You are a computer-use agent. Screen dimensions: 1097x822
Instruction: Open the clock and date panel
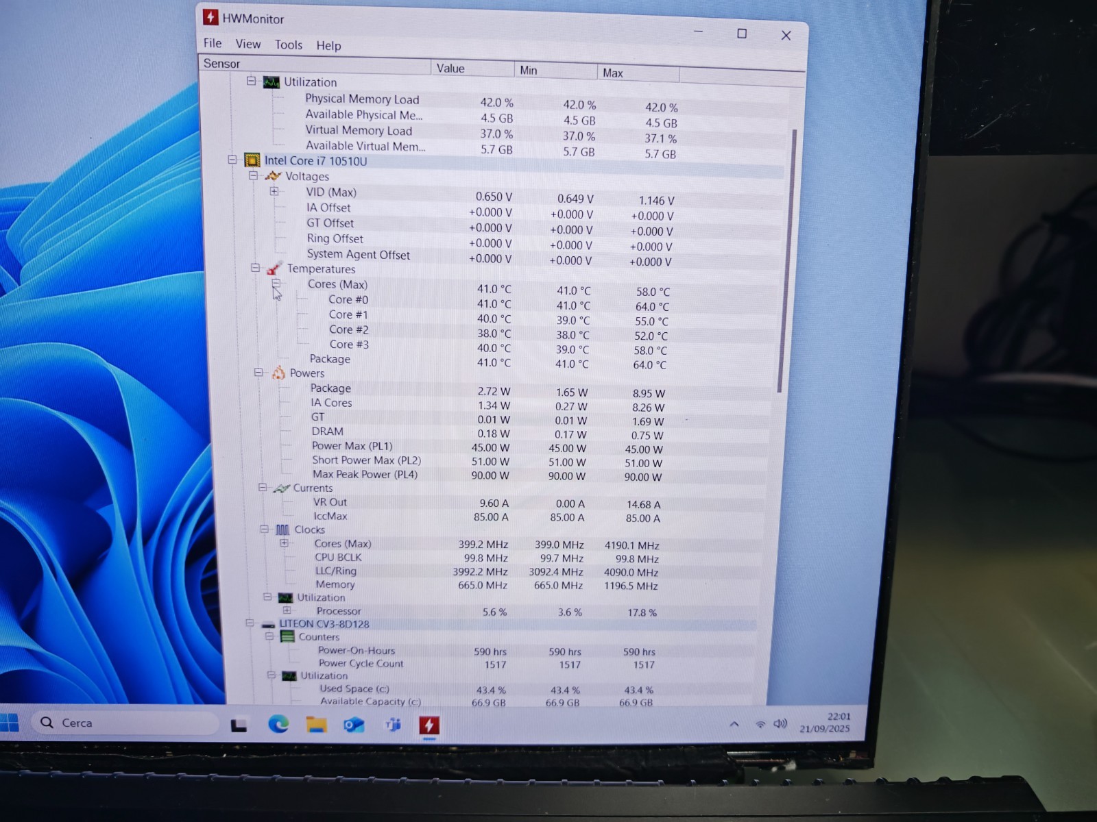[825, 723]
